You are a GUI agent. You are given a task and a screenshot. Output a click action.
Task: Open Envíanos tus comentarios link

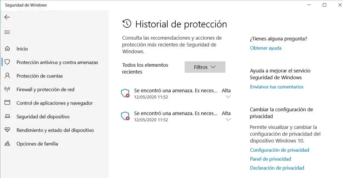click(277, 87)
